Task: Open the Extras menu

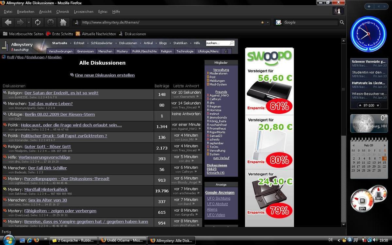Action: coord(103,11)
